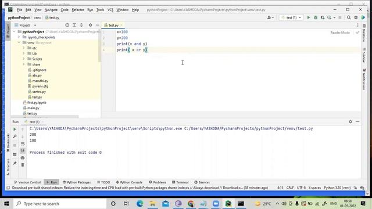
Task: Click the editor line print(x and y)
Action: [x=132, y=44]
